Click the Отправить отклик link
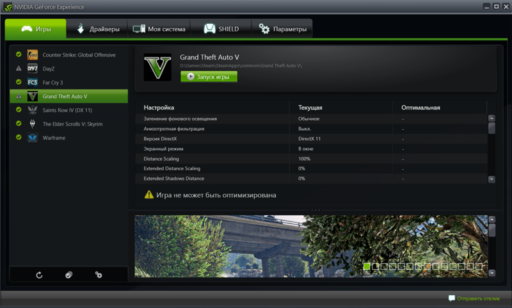The width and height of the screenshot is (512, 308). [x=478, y=298]
